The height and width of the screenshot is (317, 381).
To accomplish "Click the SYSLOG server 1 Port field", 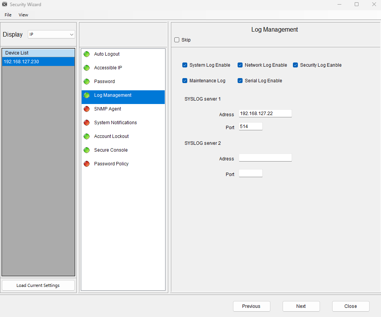I will [x=251, y=126].
